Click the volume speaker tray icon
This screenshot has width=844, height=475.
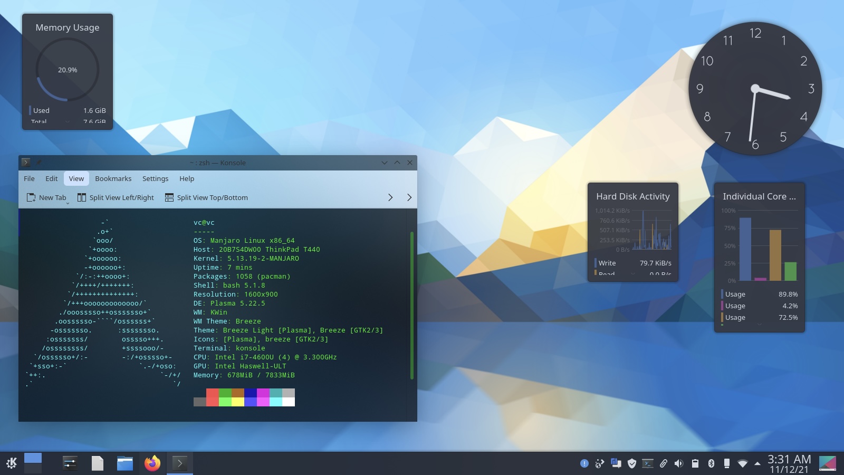[x=679, y=463]
